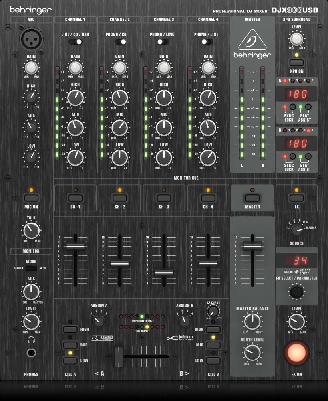Click the Assign A channel selector knob

pyautogui.click(x=98, y=321)
